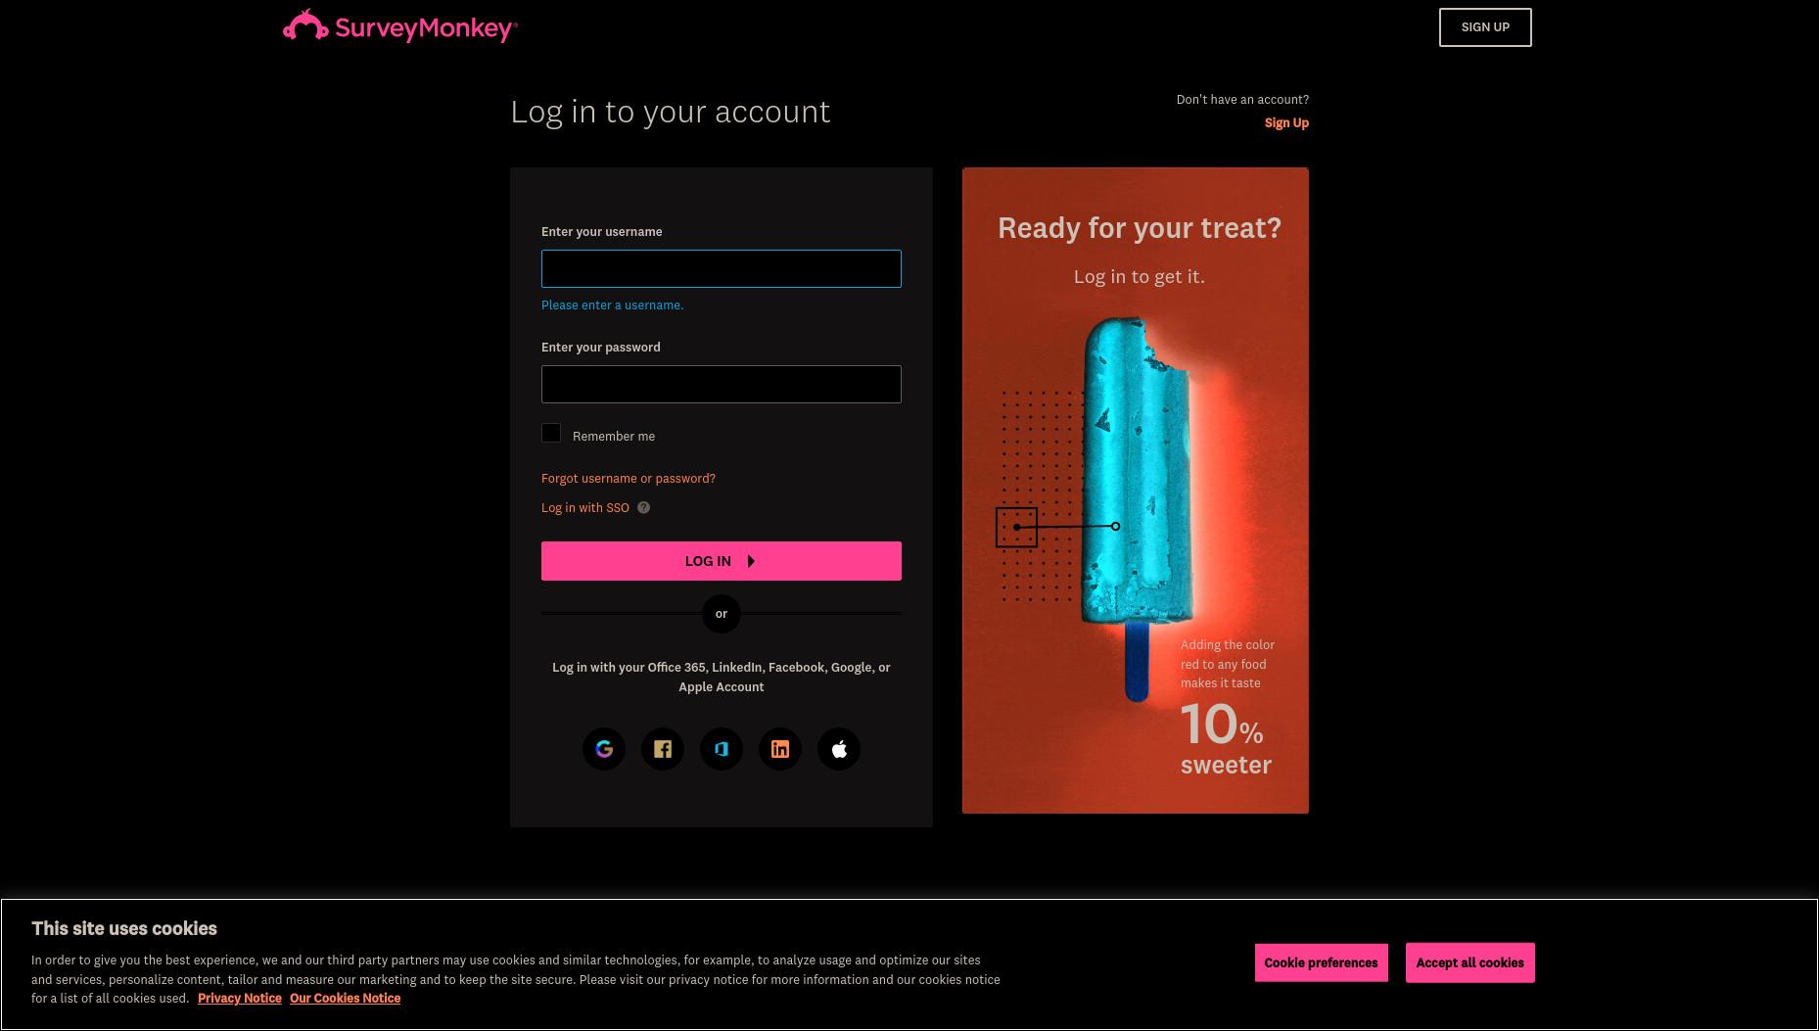
Task: Open the Log in with SSO link
Action: tap(585, 508)
